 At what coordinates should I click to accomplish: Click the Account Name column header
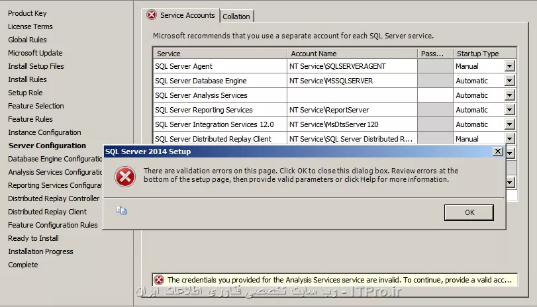coord(352,54)
